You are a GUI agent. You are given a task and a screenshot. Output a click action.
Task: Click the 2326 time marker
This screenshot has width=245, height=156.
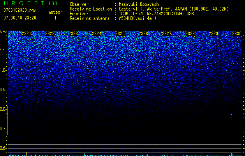click(143, 34)
